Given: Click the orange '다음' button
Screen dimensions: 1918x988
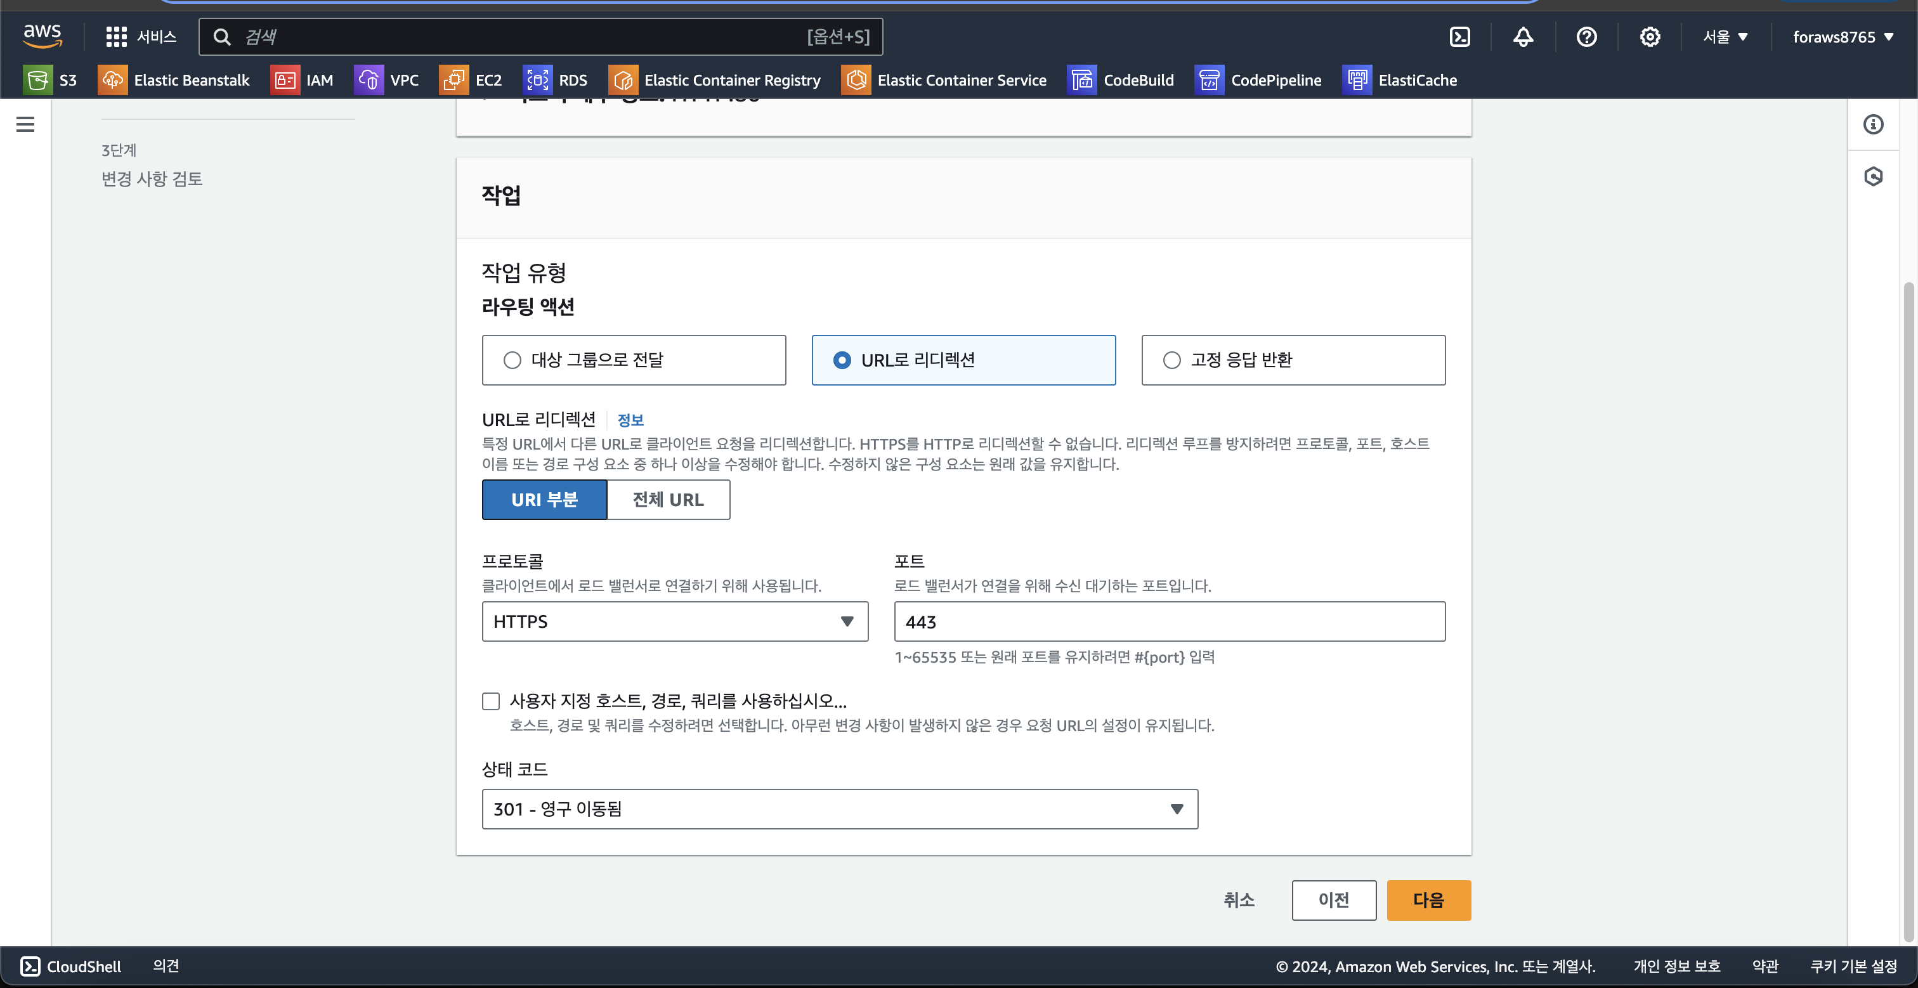Looking at the screenshot, I should point(1428,900).
